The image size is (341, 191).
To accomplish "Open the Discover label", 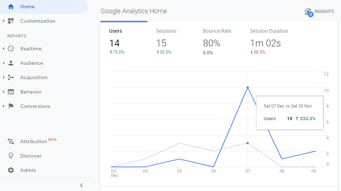I will [31, 156].
